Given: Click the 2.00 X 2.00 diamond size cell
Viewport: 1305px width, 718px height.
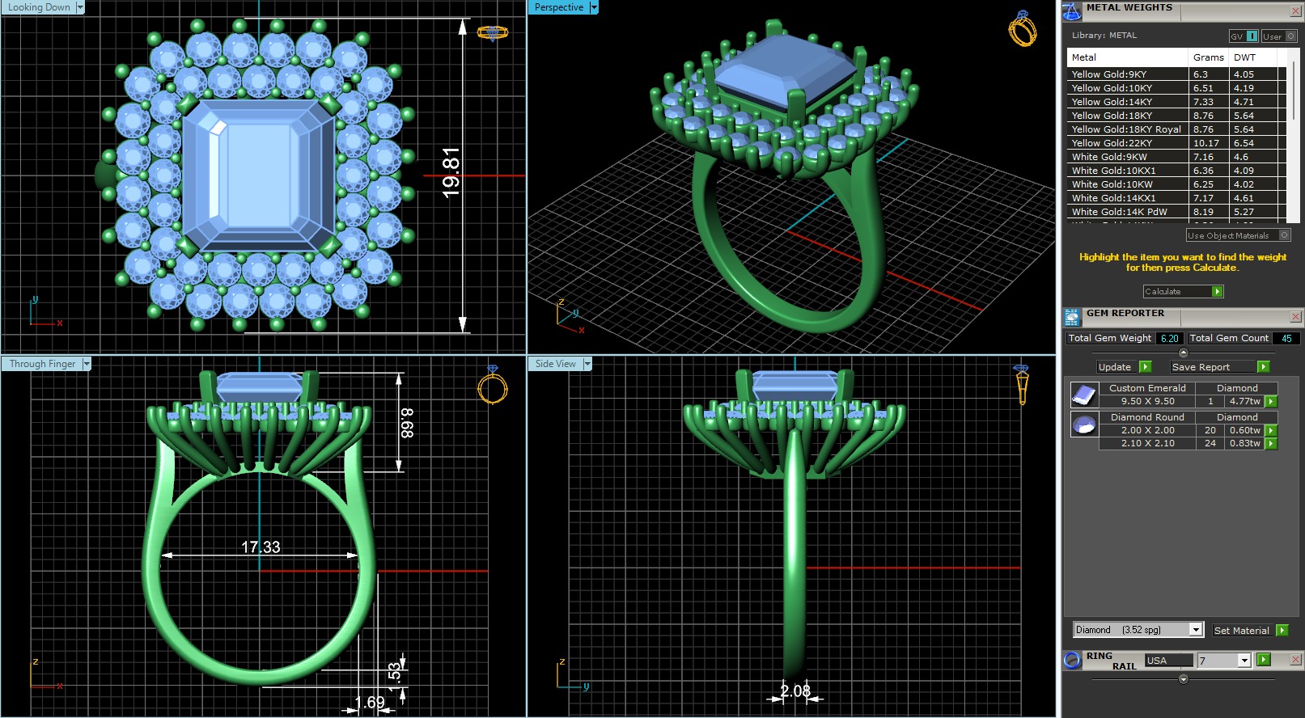Looking at the screenshot, I should [1147, 430].
